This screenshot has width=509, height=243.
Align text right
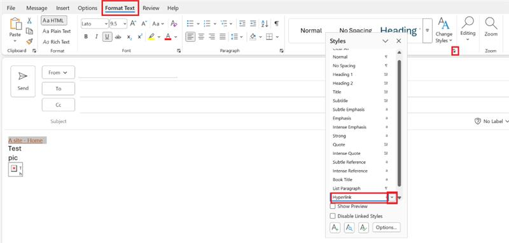click(x=212, y=37)
